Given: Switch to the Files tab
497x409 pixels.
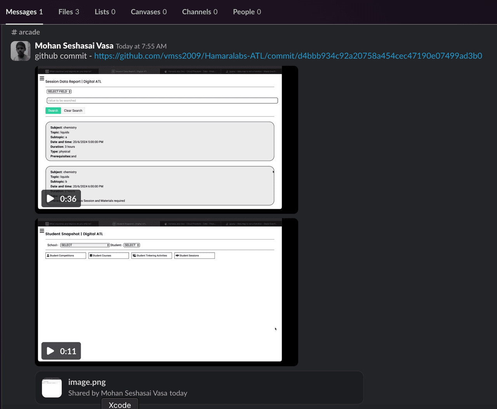Looking at the screenshot, I should [x=69, y=12].
